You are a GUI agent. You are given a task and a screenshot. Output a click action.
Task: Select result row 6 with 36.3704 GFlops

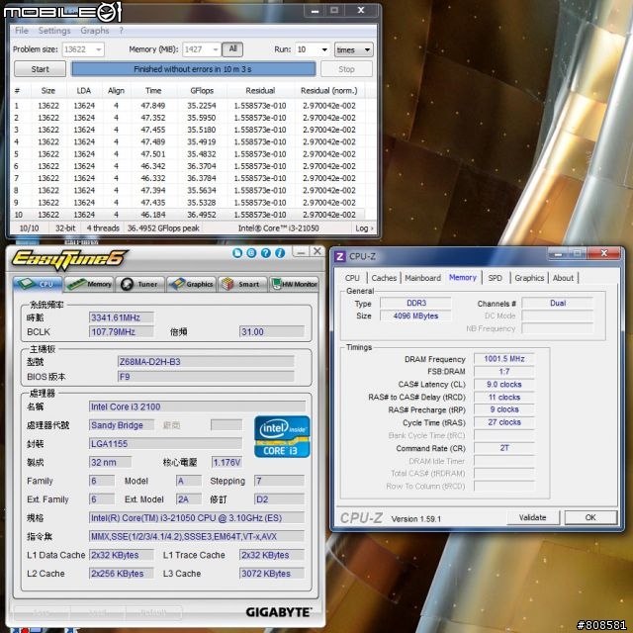[188, 166]
